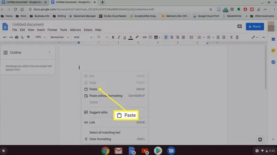Choose Suggest edits in context menu
Image resolution: width=277 pixels, height=155 pixels.
click(114, 112)
